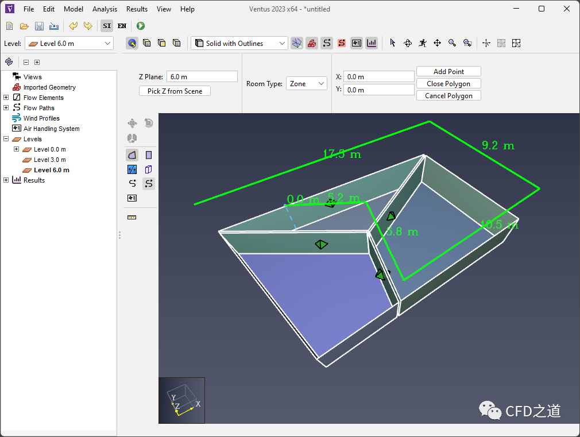Choose the measure ruler tool
Screen dimensions: 580x437
pyautogui.click(x=132, y=218)
